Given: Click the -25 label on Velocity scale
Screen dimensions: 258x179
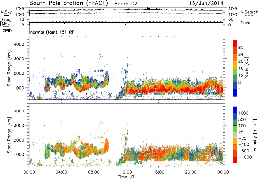Looking at the screenshot, I should pyautogui.click(x=243, y=138).
